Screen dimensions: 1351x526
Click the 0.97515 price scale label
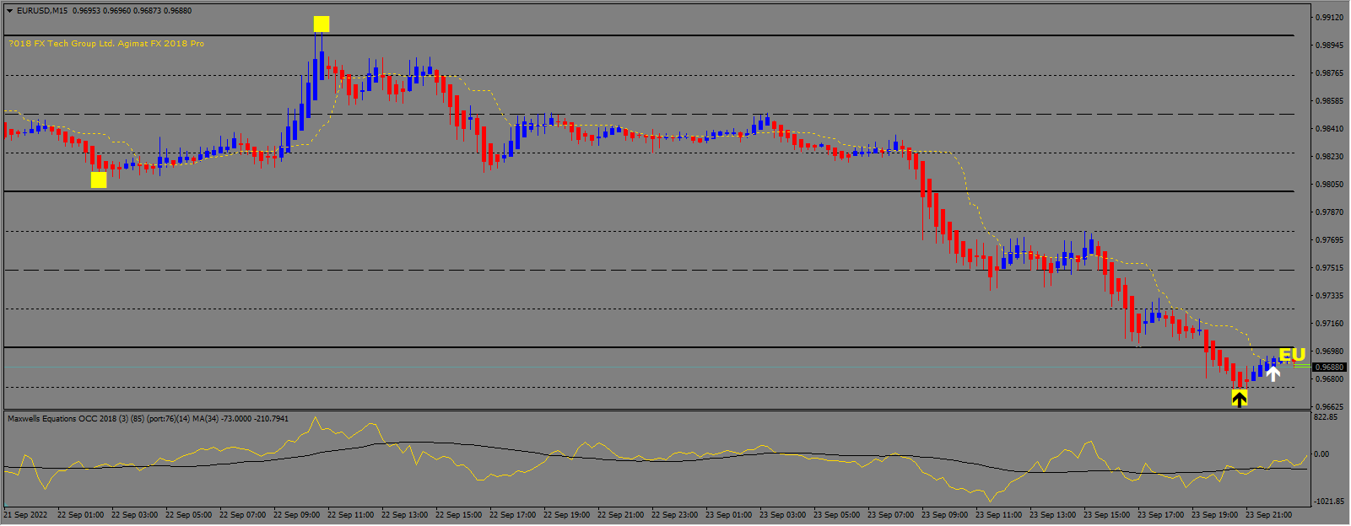coord(1331,268)
